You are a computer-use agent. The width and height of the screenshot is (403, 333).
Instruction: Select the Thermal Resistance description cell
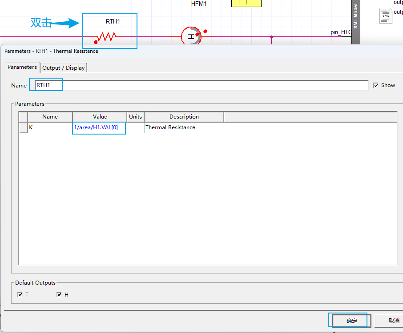[184, 127]
